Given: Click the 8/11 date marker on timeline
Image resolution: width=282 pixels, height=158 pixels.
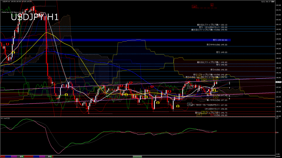Looking at the screenshot, I should [x=21, y=156].
